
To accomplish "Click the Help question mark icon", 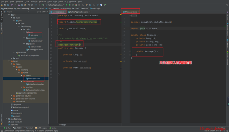I will tap(98, 5).
